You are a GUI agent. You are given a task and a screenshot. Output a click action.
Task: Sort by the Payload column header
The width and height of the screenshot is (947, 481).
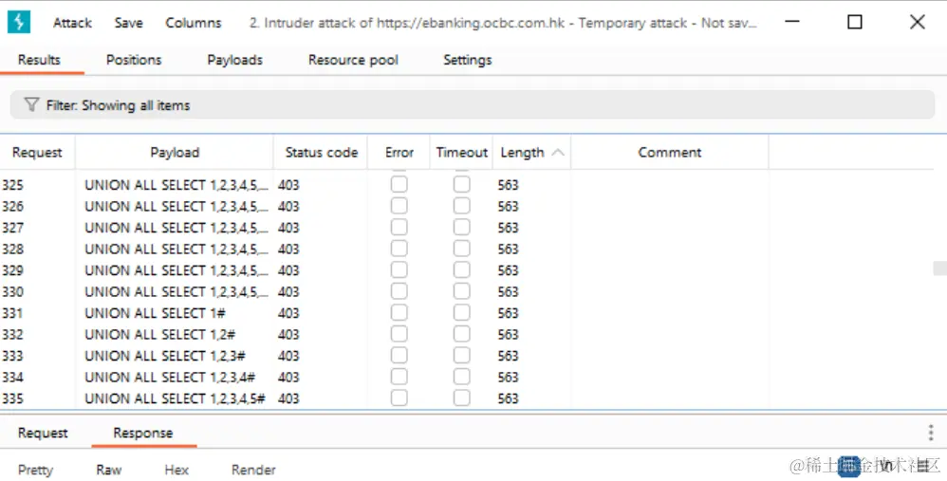pyautogui.click(x=175, y=153)
